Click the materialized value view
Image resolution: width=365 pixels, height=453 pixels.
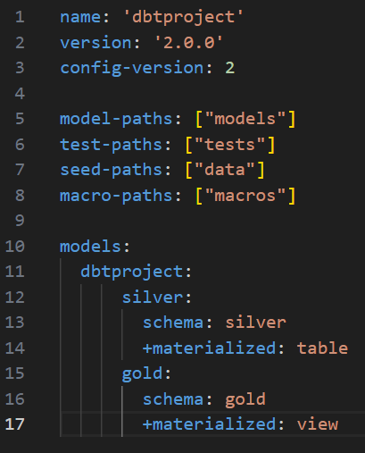(317, 424)
